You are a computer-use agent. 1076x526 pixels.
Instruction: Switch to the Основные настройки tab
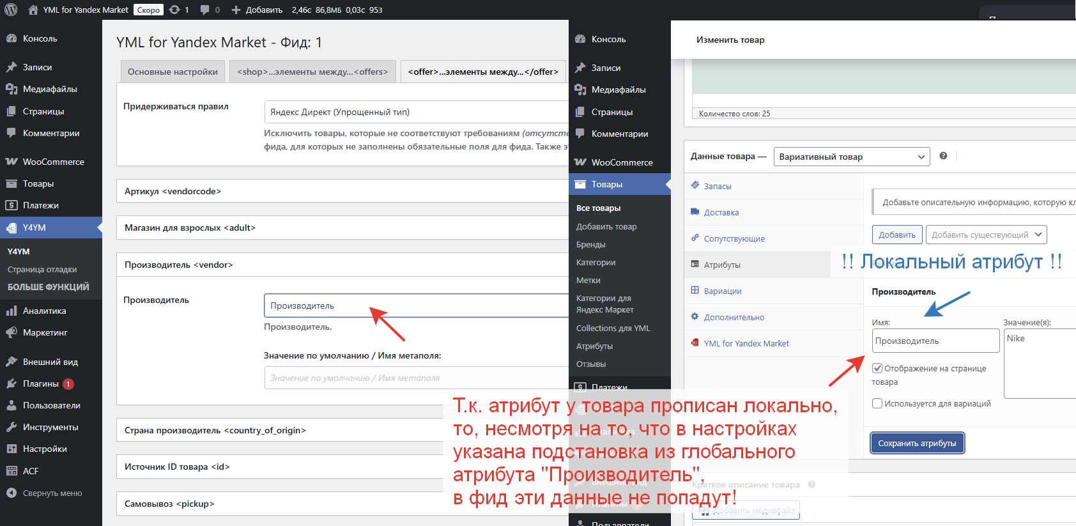click(173, 72)
